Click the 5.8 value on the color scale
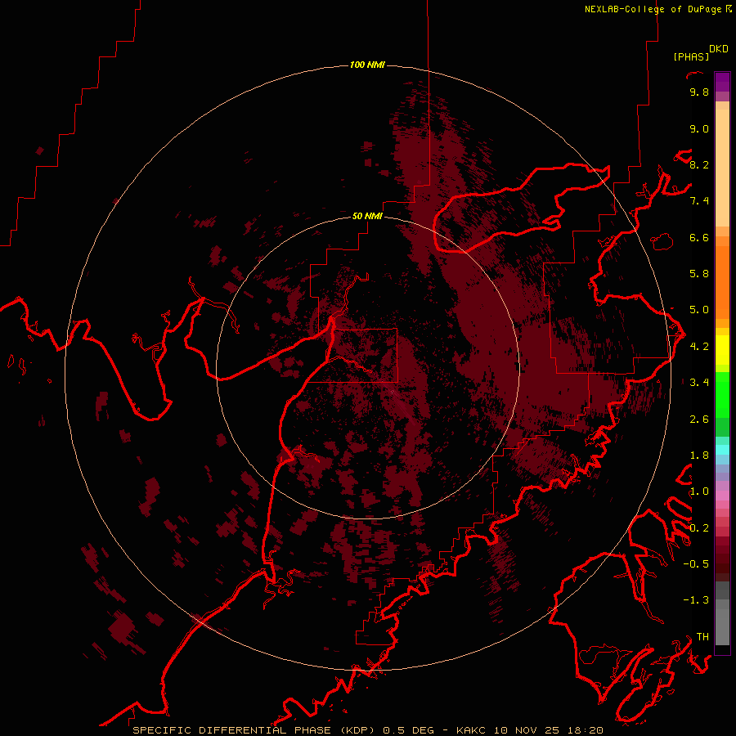 coord(699,274)
